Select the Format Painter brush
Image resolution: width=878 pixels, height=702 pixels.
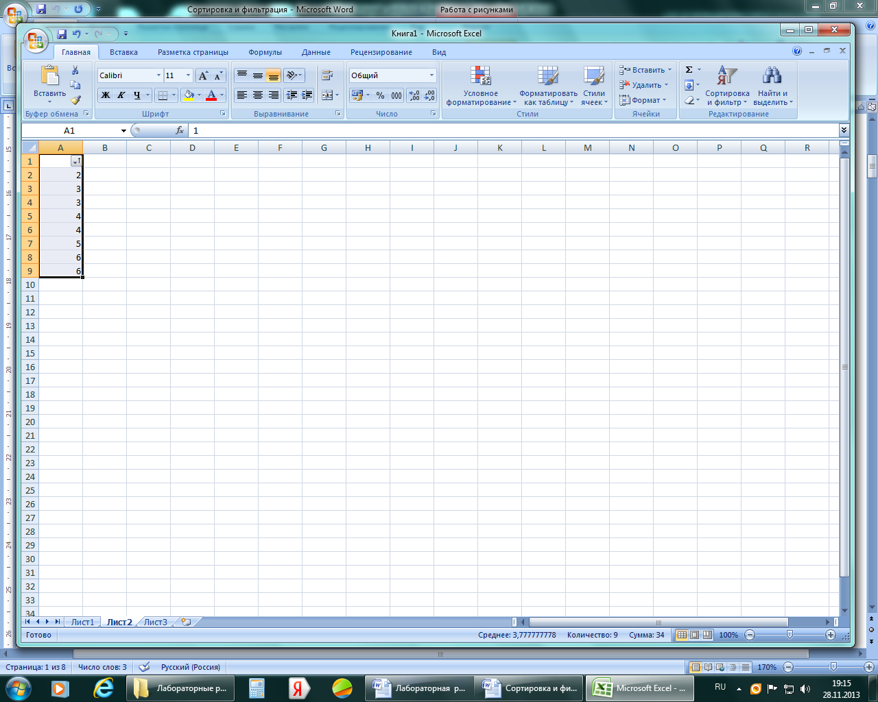[75, 100]
